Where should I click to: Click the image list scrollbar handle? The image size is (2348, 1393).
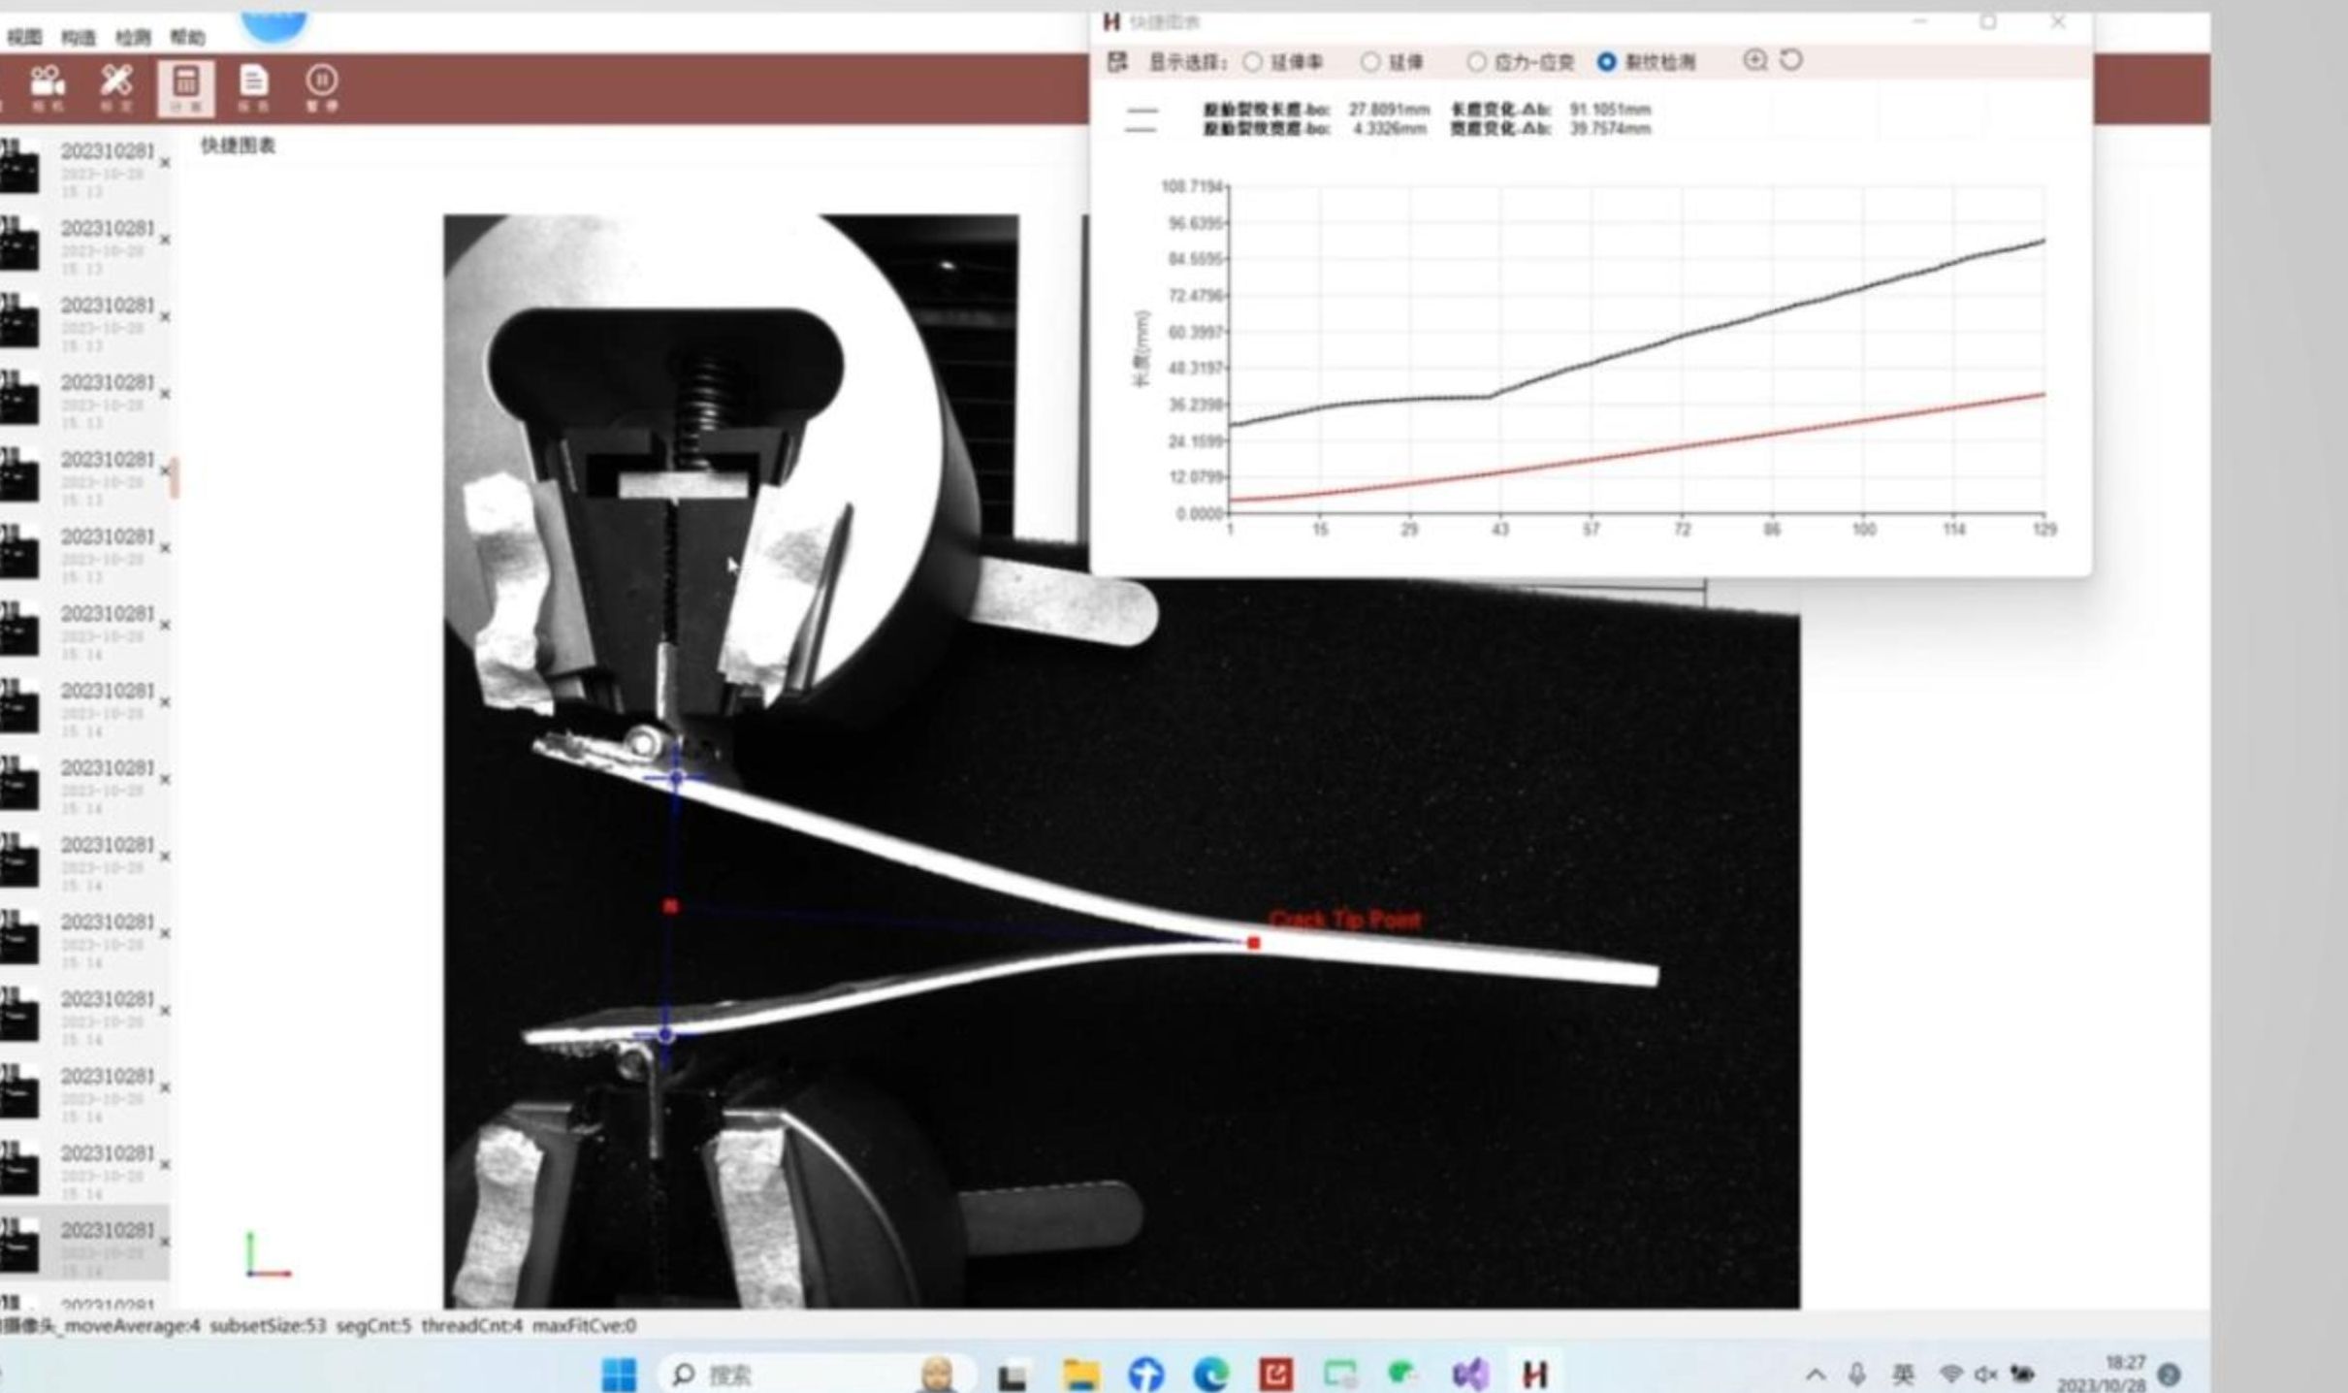point(175,478)
